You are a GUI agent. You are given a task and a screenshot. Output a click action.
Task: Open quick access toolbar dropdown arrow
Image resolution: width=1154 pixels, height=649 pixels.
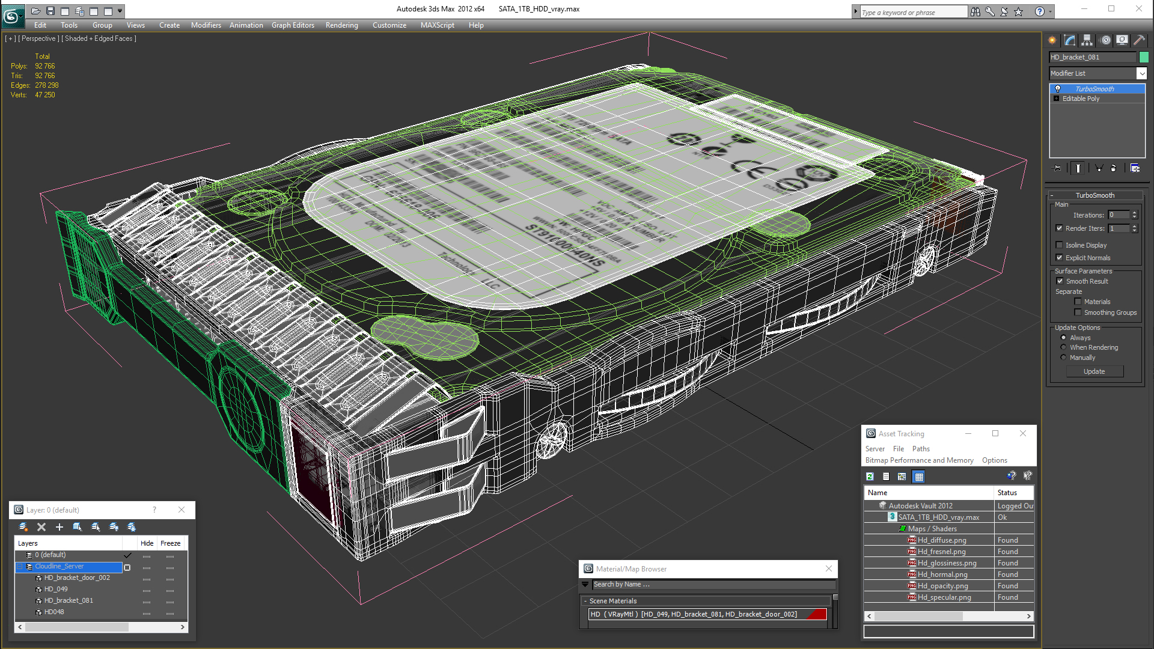[120, 11]
